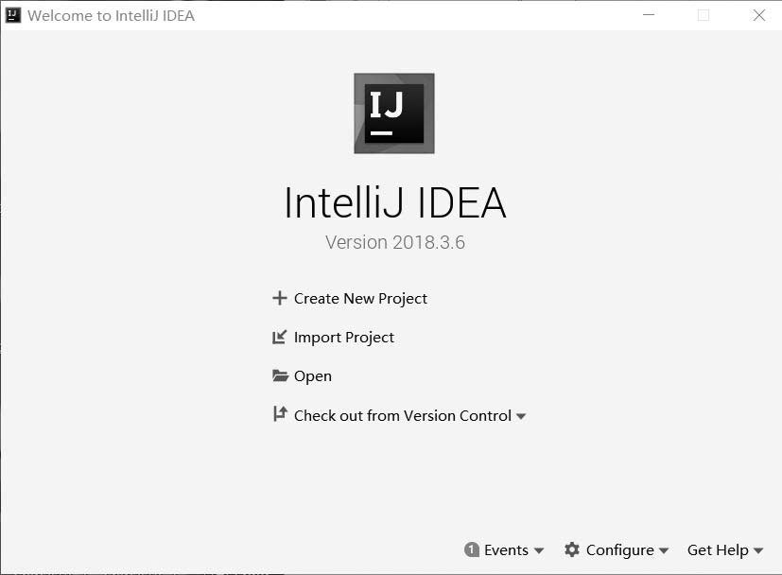
Task: Select Create New Project
Action: click(x=360, y=298)
